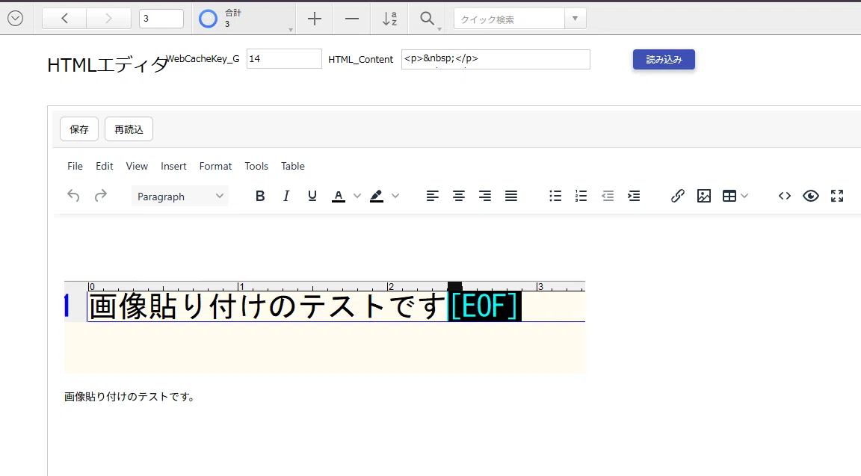Open the Insert menu
This screenshot has width=861, height=476.
173,166
